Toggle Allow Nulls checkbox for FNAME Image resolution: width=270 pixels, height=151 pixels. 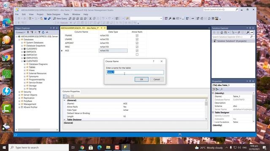(x=137, y=35)
